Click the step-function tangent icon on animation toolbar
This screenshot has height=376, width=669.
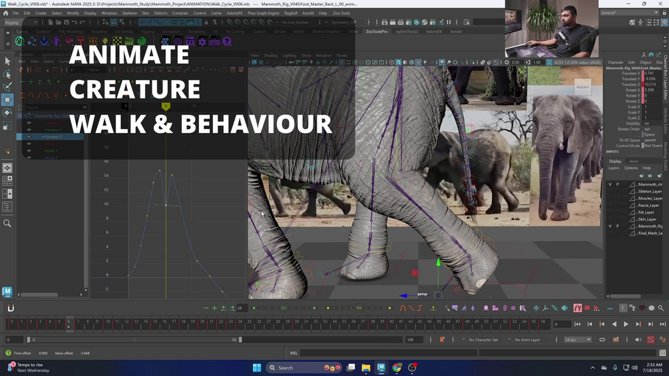[420, 308]
